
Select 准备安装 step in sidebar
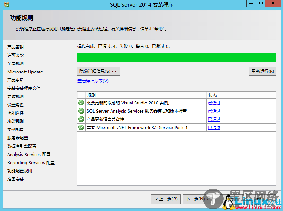[x=16, y=179]
